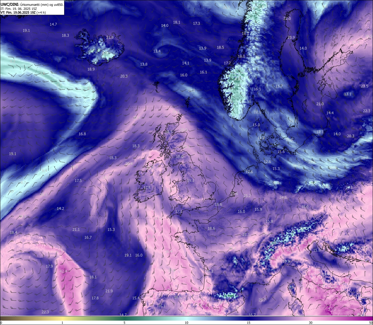Click the '21.0' map value

click(320, 104)
